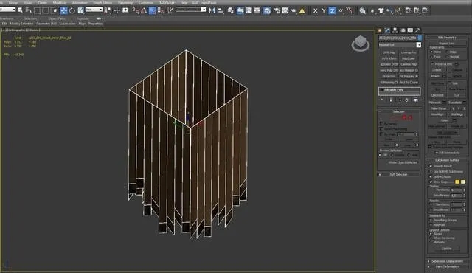The image size is (472, 273).
Task: Toggle the 3D Snaps icon
Action: click(136, 11)
